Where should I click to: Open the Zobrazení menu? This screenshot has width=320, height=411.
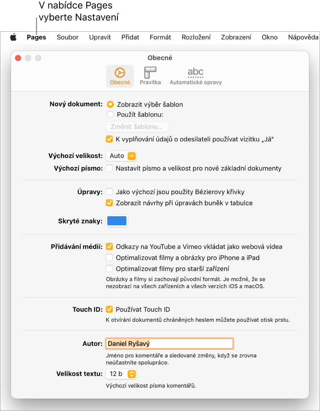pyautogui.click(x=236, y=37)
